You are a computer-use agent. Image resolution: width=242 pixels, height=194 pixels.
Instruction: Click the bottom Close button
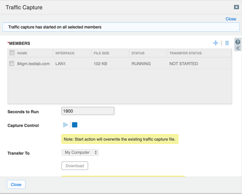coord(16,184)
